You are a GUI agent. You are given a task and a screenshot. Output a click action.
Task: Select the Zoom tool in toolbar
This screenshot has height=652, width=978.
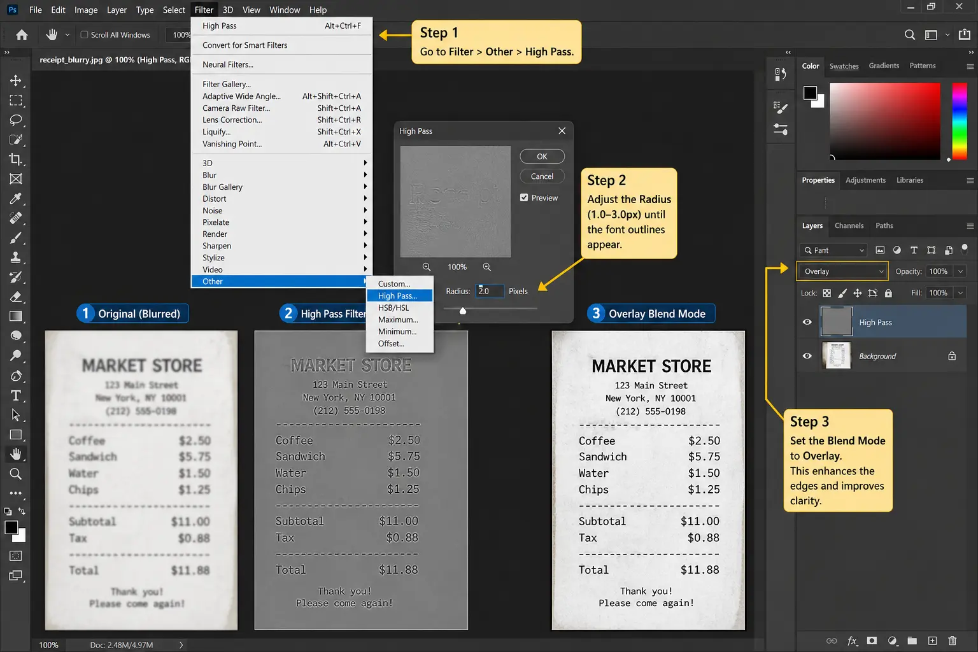click(16, 474)
